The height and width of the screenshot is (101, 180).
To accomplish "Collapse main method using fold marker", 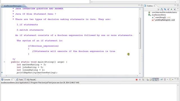I will pos(4,62).
